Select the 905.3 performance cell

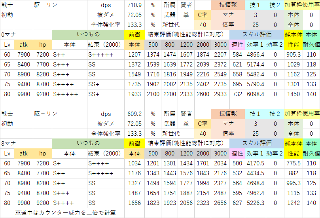293,55
